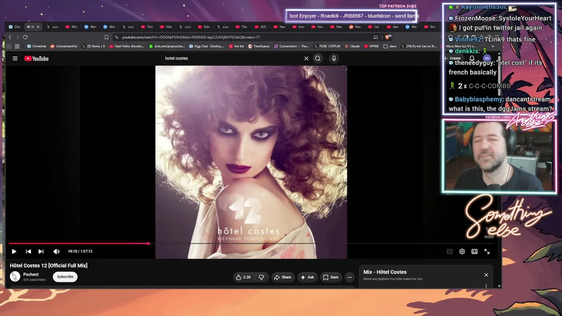Open the Claude bookmark
This screenshot has width=562, height=316.
352,46
